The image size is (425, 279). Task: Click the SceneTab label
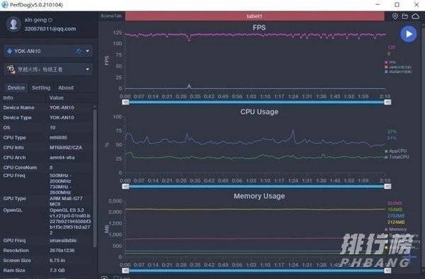(111, 16)
